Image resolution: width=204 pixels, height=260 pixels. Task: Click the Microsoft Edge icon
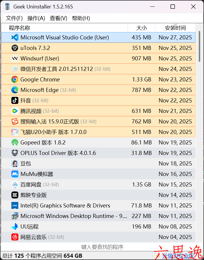coord(15,90)
